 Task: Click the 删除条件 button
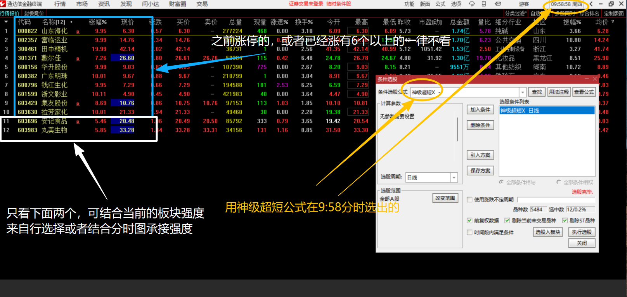pos(480,125)
